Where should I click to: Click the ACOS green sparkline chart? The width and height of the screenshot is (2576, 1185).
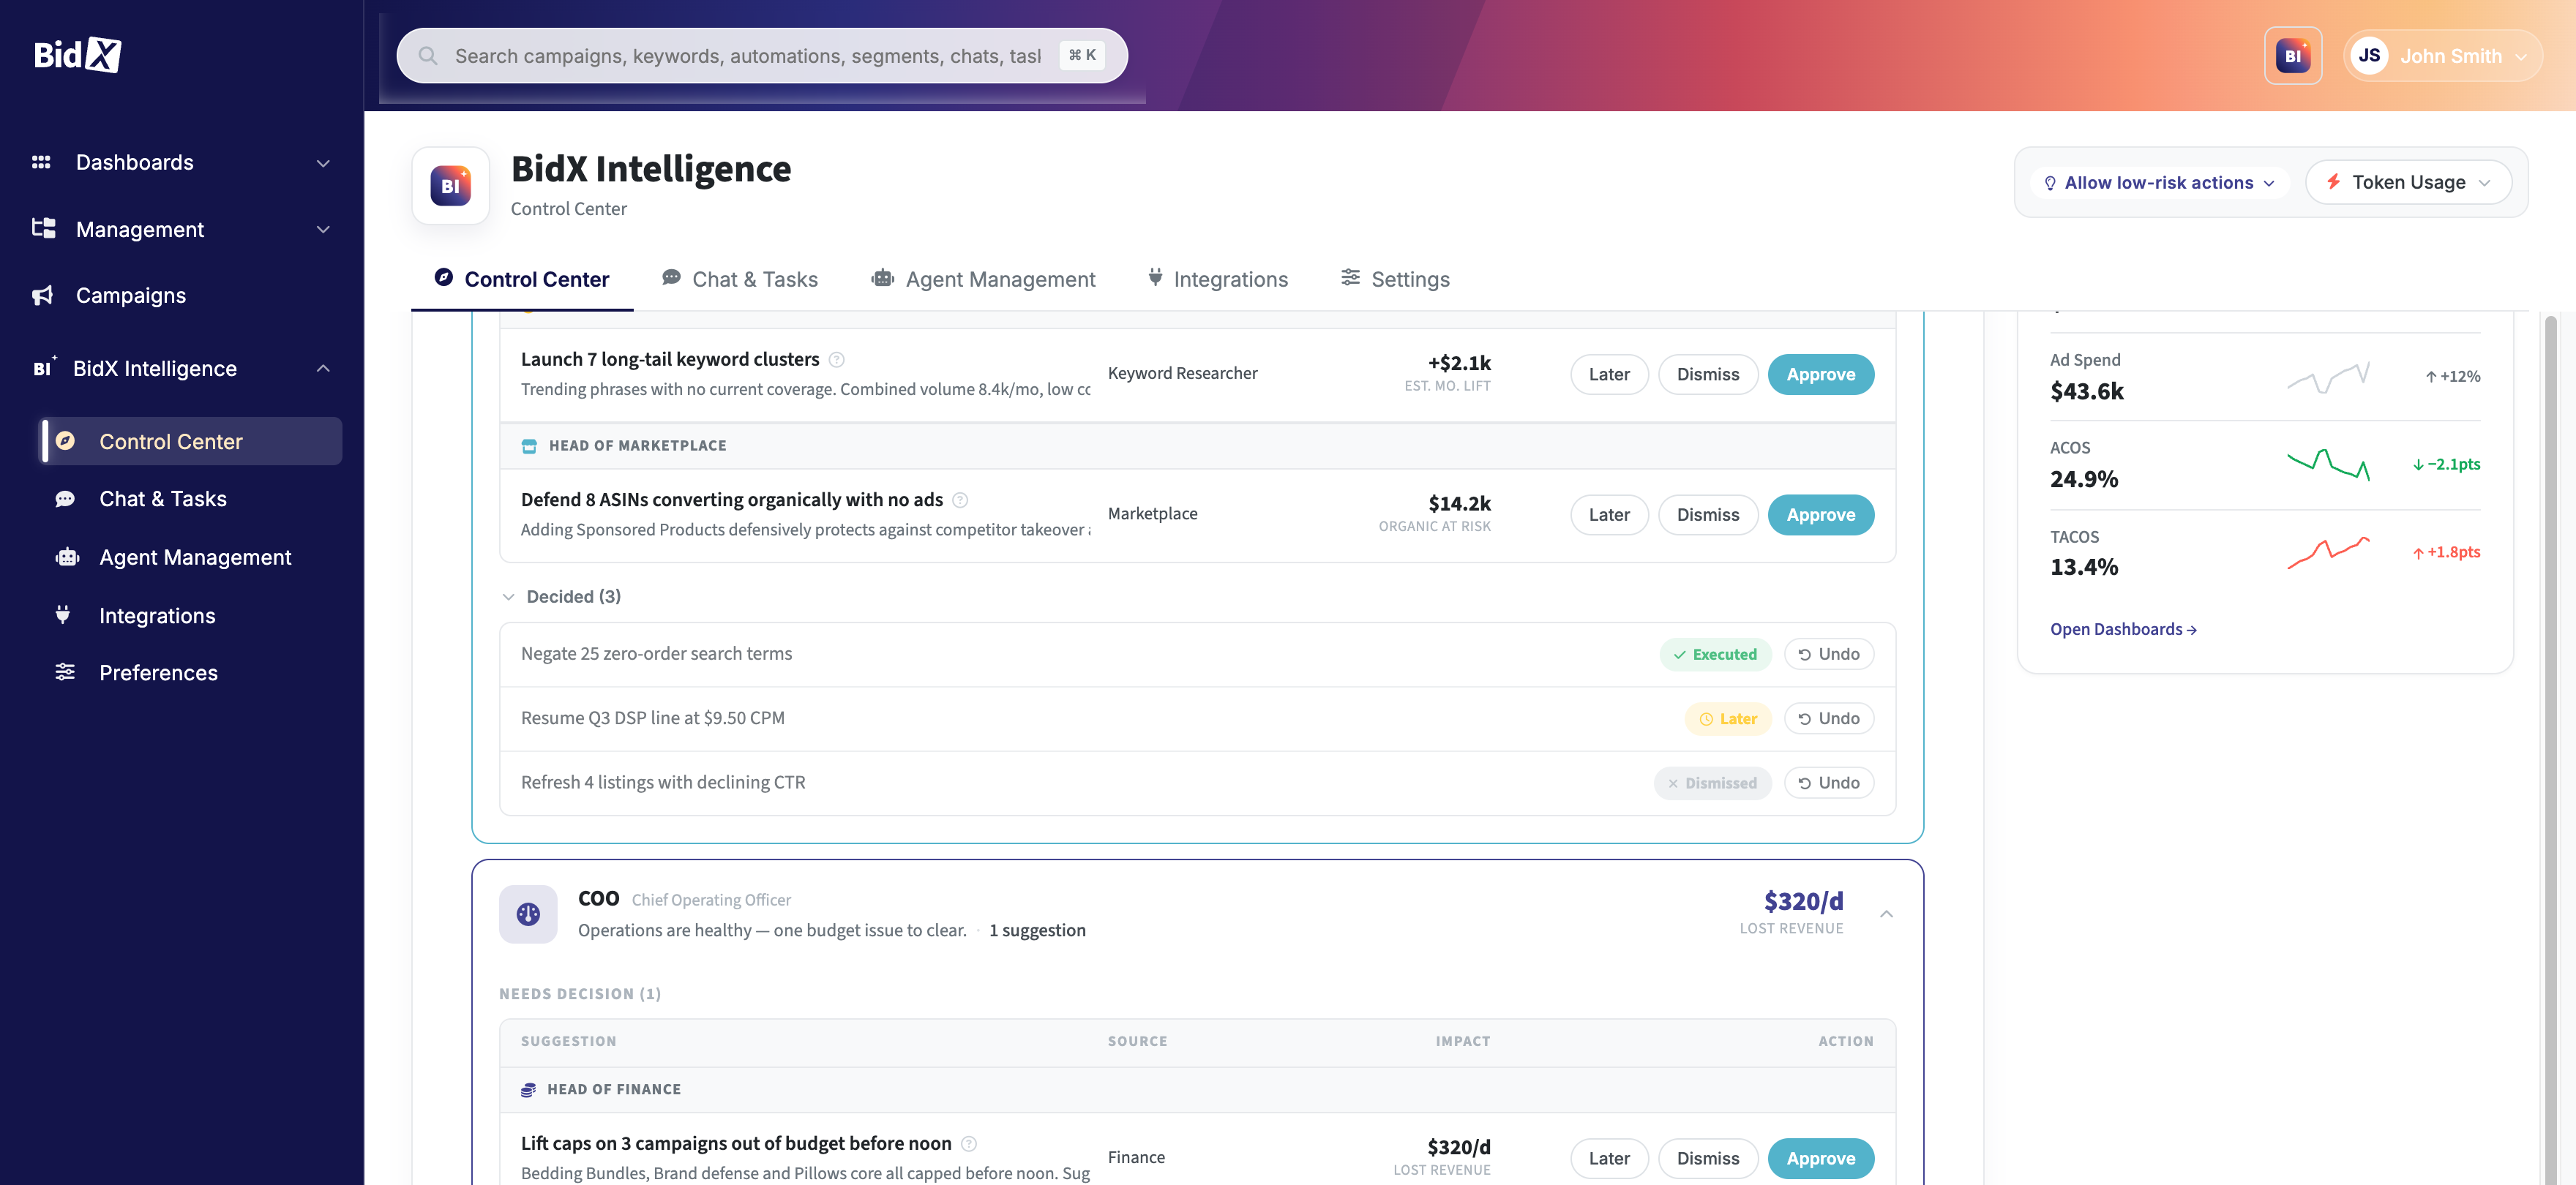click(2328, 464)
